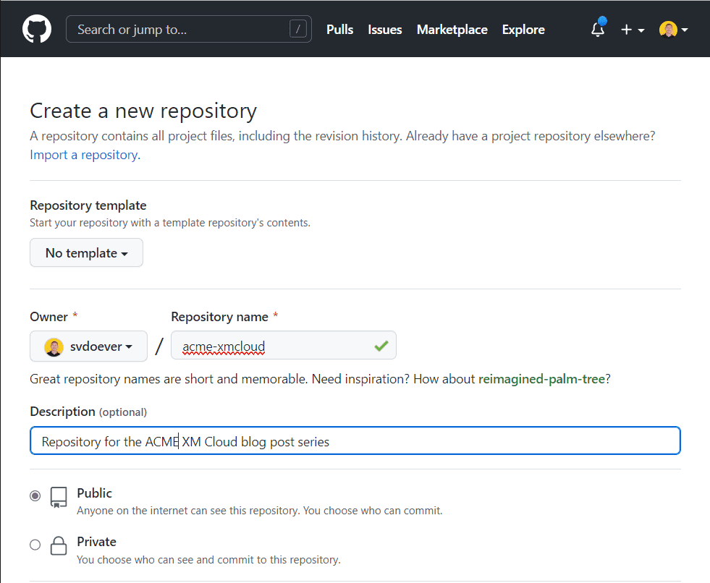Image resolution: width=710 pixels, height=583 pixels.
Task: Click the user avatar in the header
Action: tap(667, 30)
